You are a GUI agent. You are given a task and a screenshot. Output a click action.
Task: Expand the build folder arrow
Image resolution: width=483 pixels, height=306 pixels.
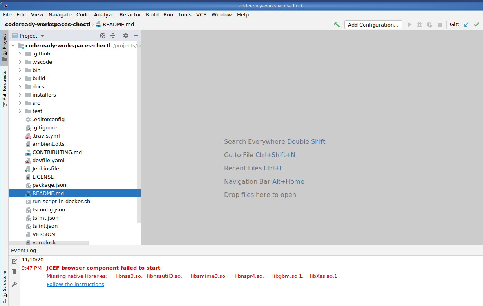pos(20,79)
